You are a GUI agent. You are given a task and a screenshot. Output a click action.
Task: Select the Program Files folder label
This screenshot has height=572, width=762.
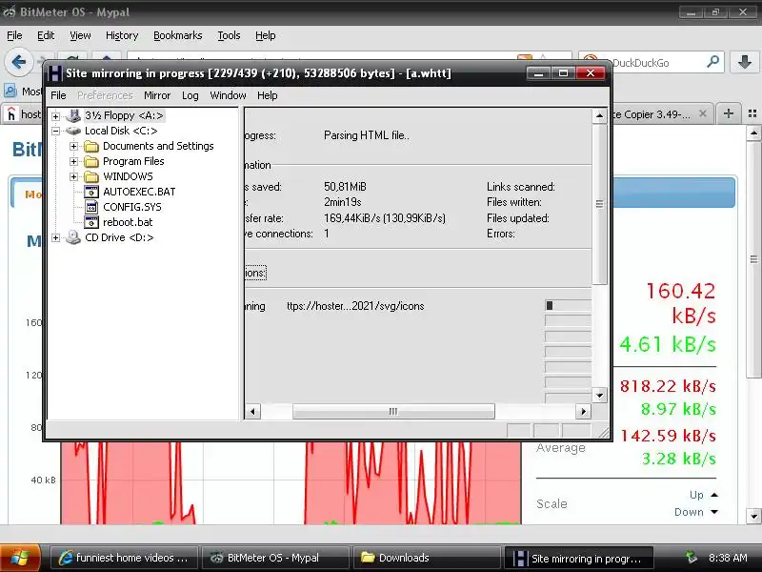tap(133, 161)
